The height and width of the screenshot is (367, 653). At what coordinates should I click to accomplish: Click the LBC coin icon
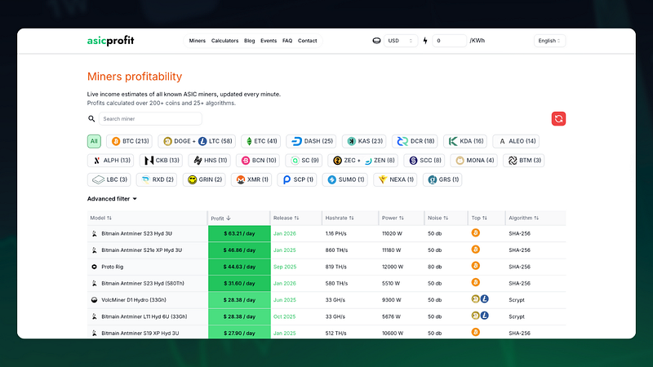(98, 179)
